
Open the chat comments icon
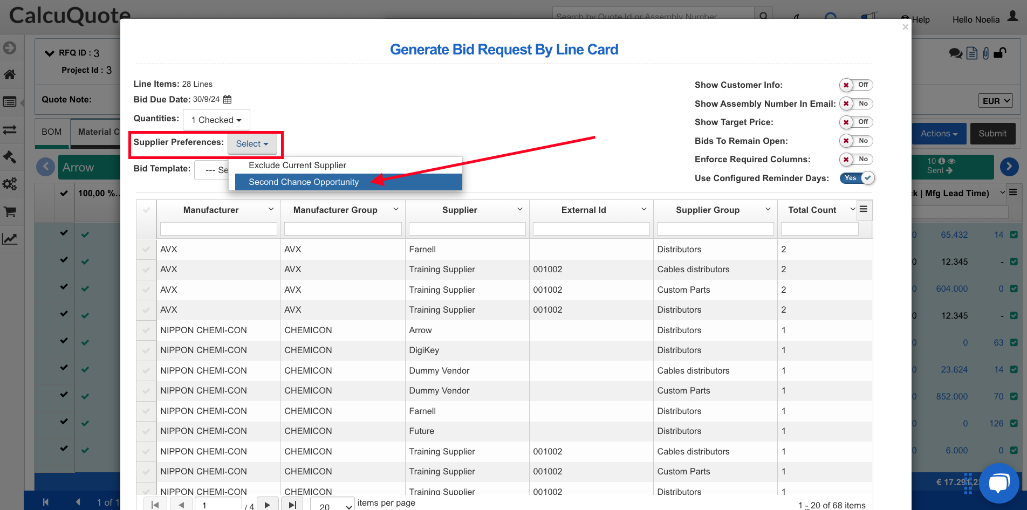coord(956,53)
